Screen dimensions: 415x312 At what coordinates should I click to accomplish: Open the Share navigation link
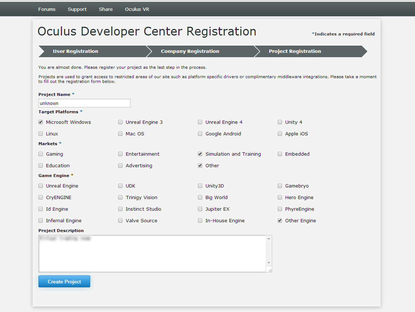(x=105, y=9)
